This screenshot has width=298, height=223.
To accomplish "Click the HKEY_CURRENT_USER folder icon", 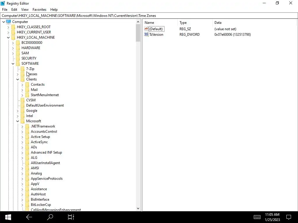I will tap(13, 32).
